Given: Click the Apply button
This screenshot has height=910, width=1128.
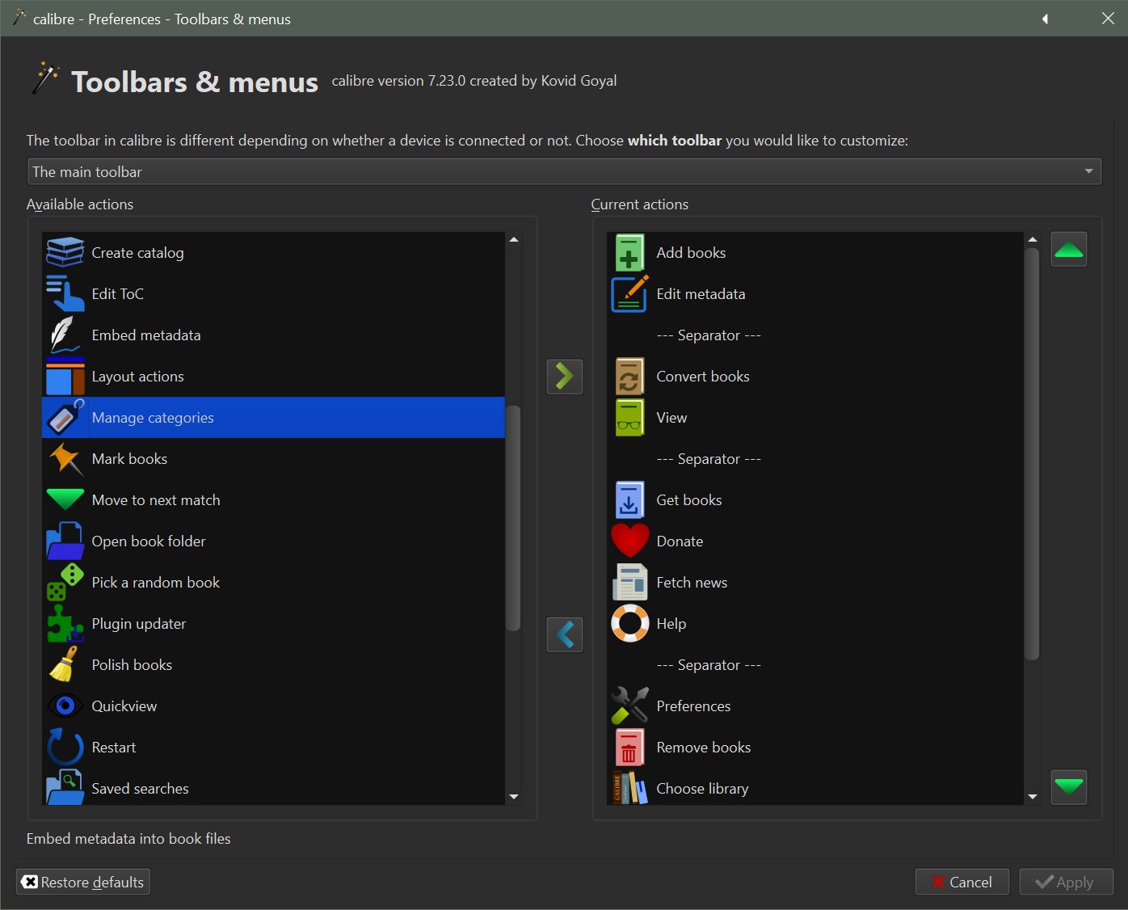Looking at the screenshot, I should click(1066, 882).
